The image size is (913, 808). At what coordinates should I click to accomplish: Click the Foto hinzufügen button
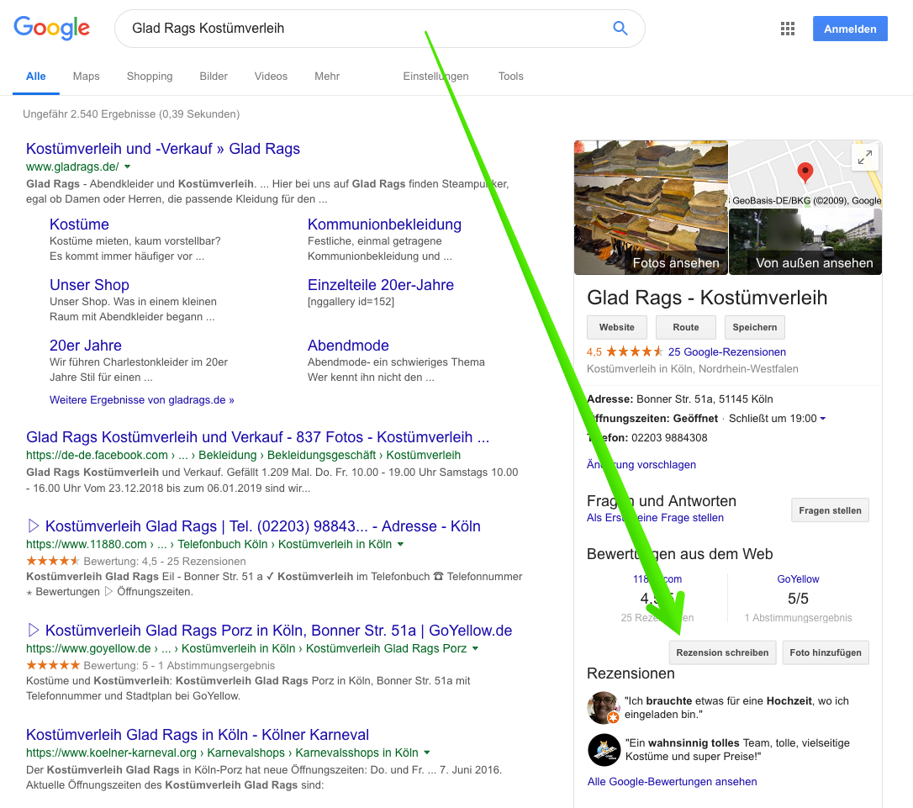[x=825, y=652]
